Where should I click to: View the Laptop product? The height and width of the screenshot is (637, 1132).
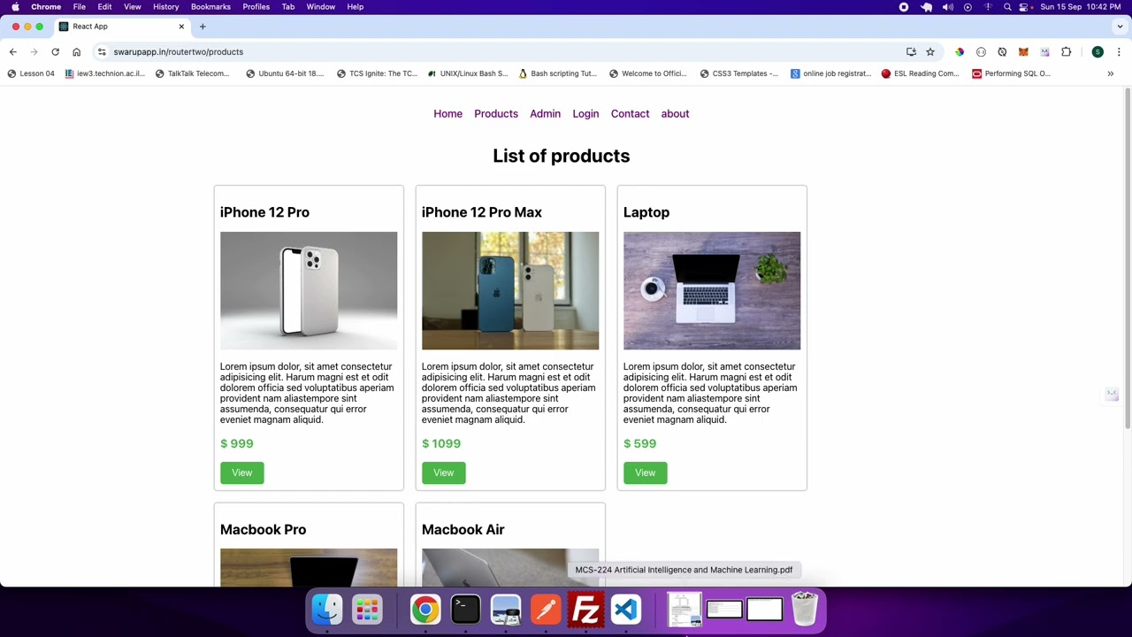click(x=646, y=473)
